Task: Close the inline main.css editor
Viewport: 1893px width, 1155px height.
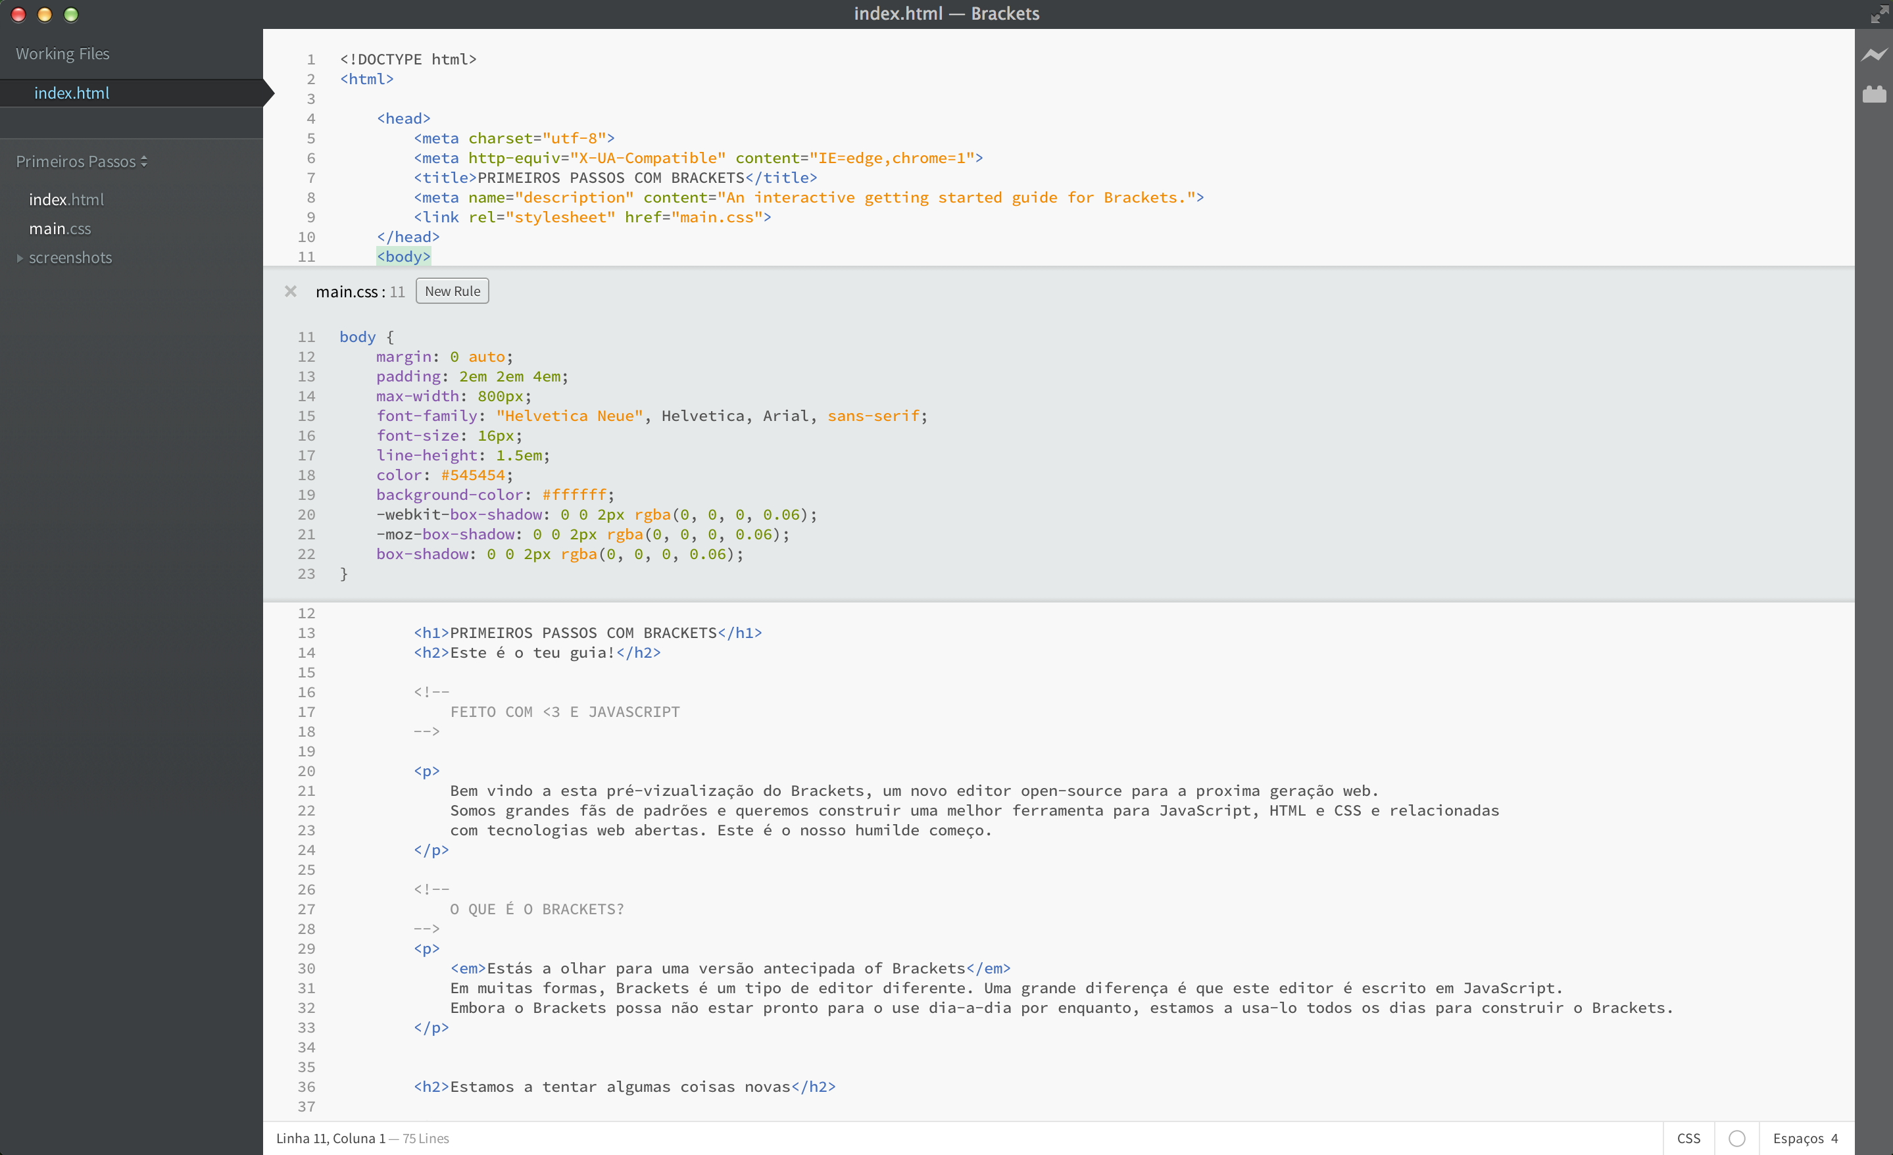Action: point(291,291)
